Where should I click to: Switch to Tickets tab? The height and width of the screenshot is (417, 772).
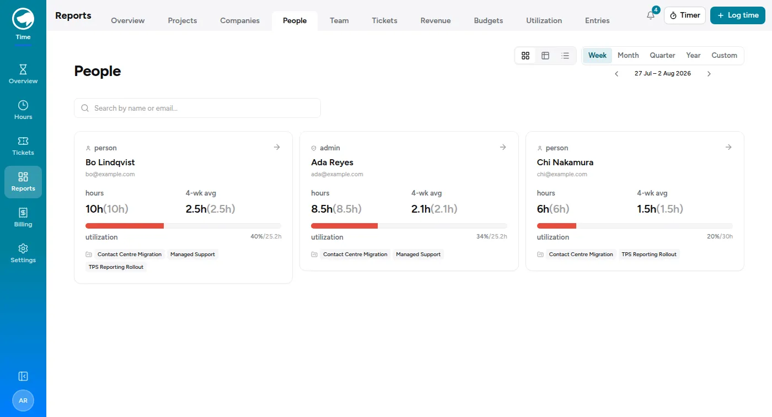coord(384,21)
